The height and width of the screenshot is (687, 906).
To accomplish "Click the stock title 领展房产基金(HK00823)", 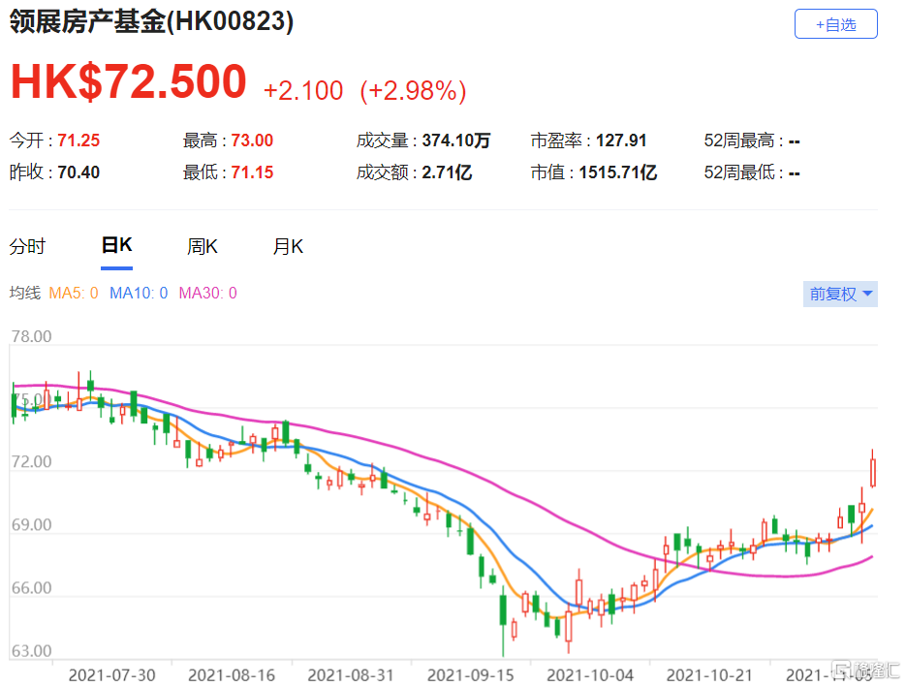I will click(x=151, y=22).
